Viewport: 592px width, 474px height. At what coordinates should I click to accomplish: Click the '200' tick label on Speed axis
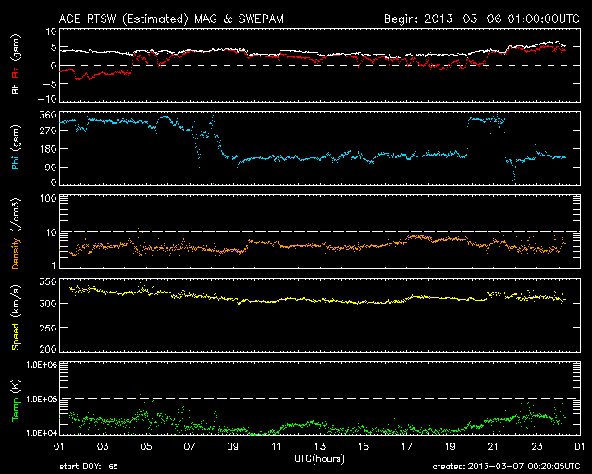point(48,348)
